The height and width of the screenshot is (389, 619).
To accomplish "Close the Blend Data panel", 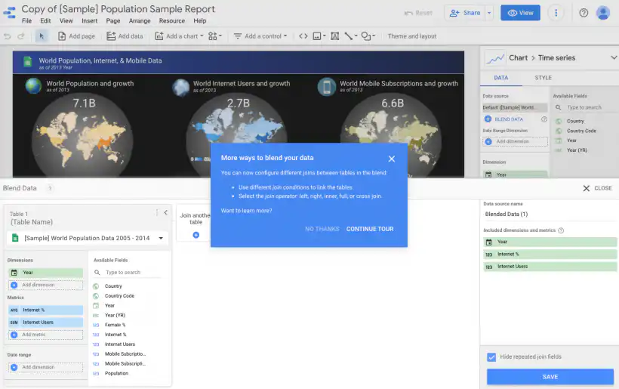I will coord(597,188).
